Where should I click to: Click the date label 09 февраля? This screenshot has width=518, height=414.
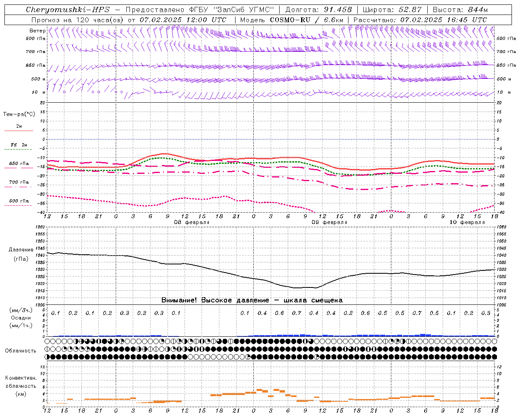pyautogui.click(x=329, y=222)
